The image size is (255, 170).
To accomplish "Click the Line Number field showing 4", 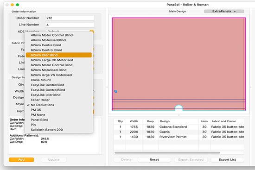I will (70, 25).
